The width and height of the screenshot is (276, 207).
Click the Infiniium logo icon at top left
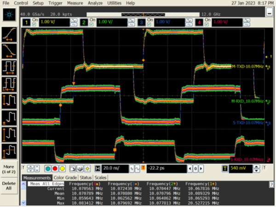[x=9, y=14]
